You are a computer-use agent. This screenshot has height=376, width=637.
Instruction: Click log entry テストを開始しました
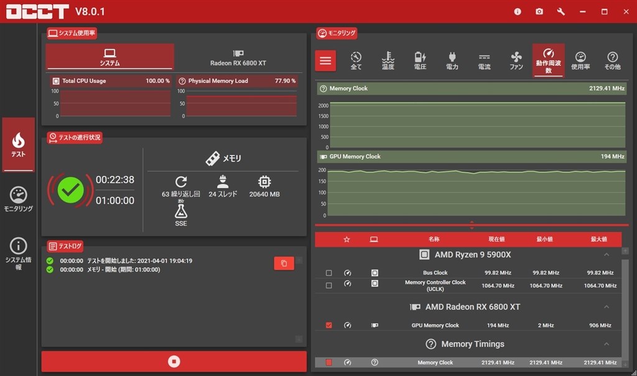pyautogui.click(x=140, y=260)
